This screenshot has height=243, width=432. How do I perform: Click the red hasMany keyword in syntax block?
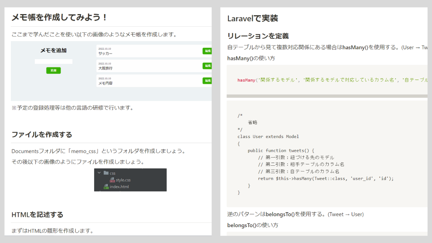[246, 80]
